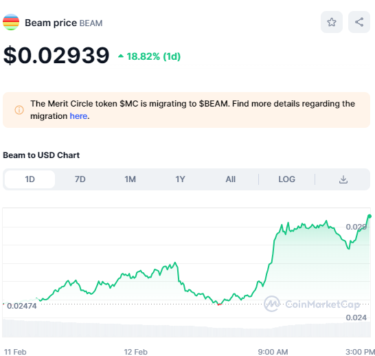Click the '3:00 PM' time axis label
The height and width of the screenshot is (356, 375).
click(360, 352)
